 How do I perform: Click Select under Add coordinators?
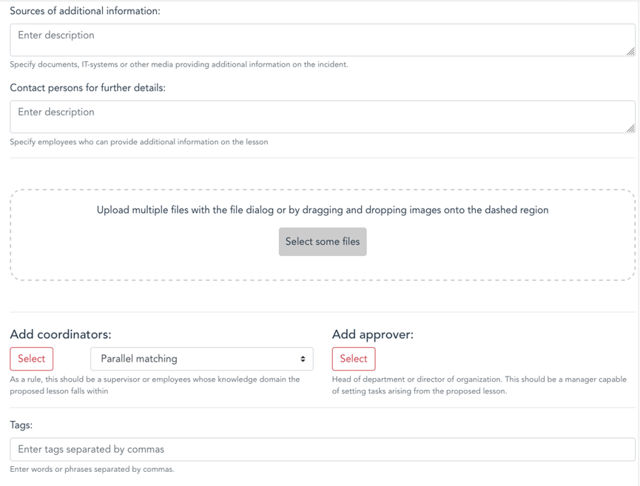point(31,359)
